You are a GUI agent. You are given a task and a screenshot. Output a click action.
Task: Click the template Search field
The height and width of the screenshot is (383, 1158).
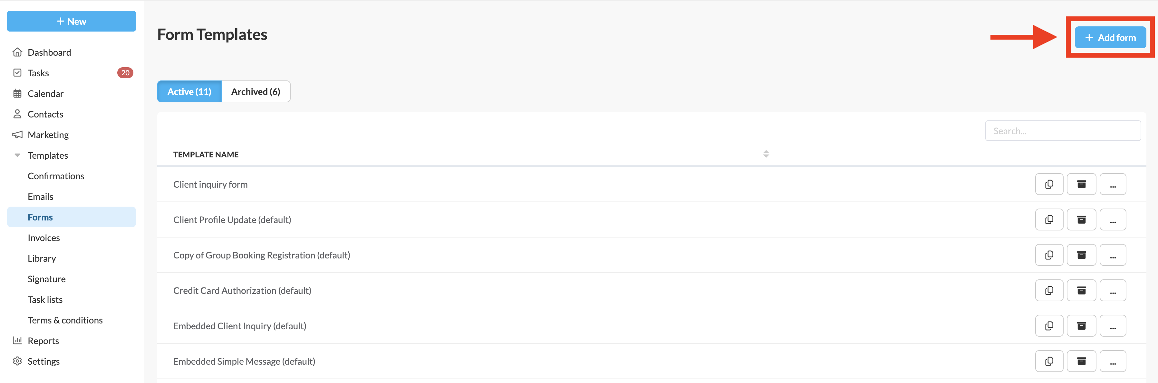[x=1062, y=131]
